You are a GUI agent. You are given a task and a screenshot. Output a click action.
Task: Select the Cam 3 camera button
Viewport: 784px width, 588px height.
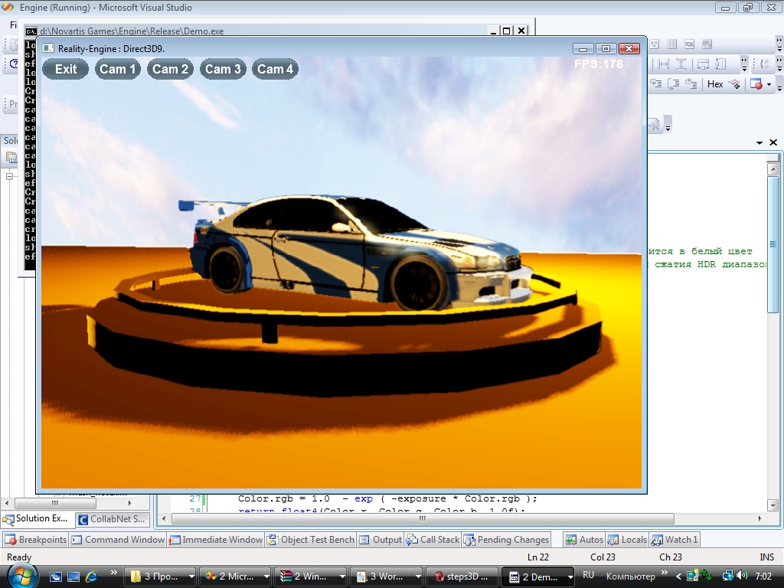223,69
